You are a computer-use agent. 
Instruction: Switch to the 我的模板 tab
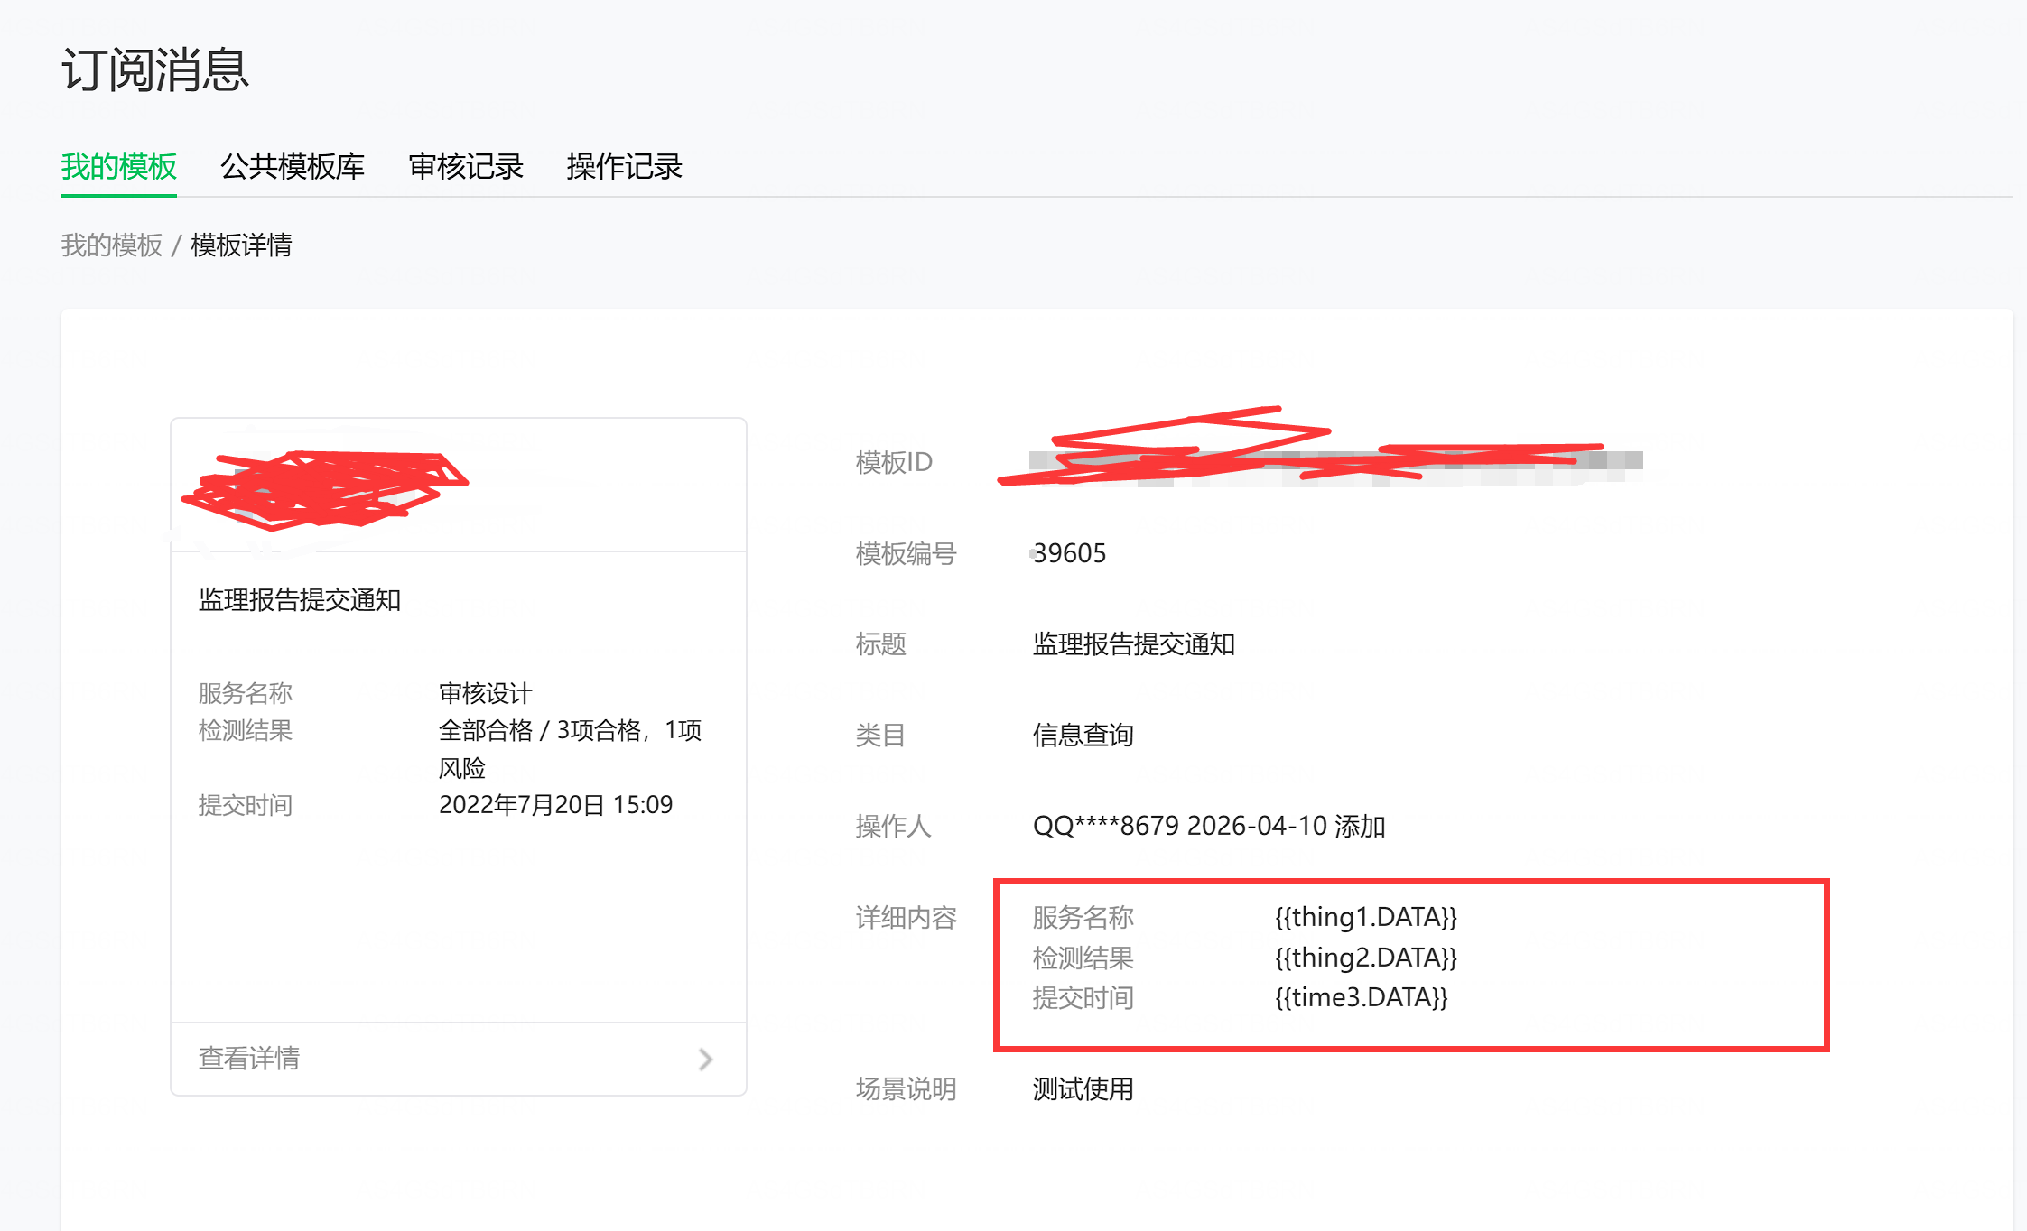coord(118,167)
